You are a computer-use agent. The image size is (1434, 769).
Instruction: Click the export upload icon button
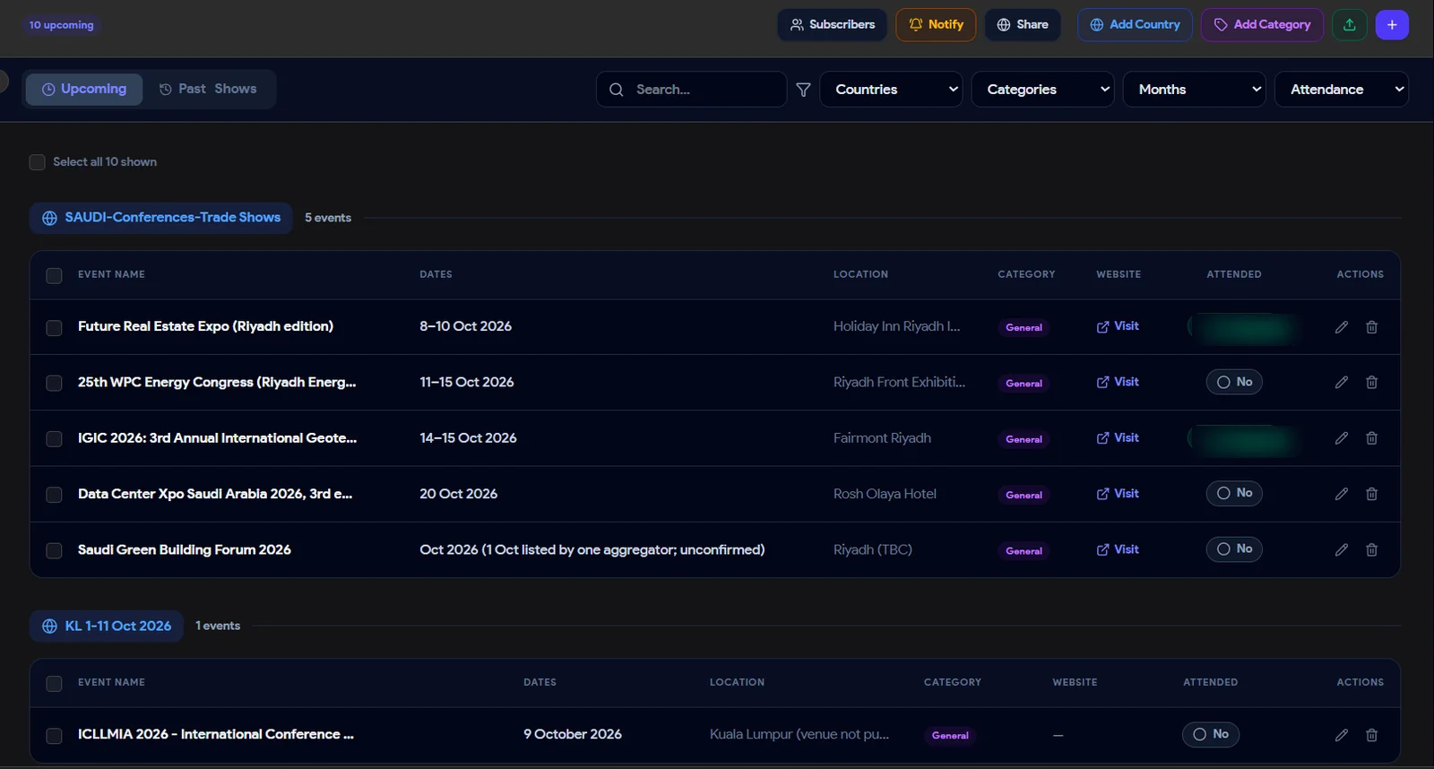coord(1349,25)
